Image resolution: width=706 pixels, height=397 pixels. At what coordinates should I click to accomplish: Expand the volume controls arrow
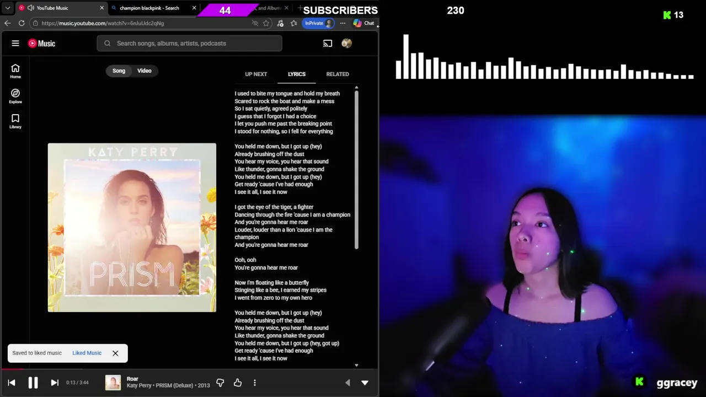coord(347,383)
